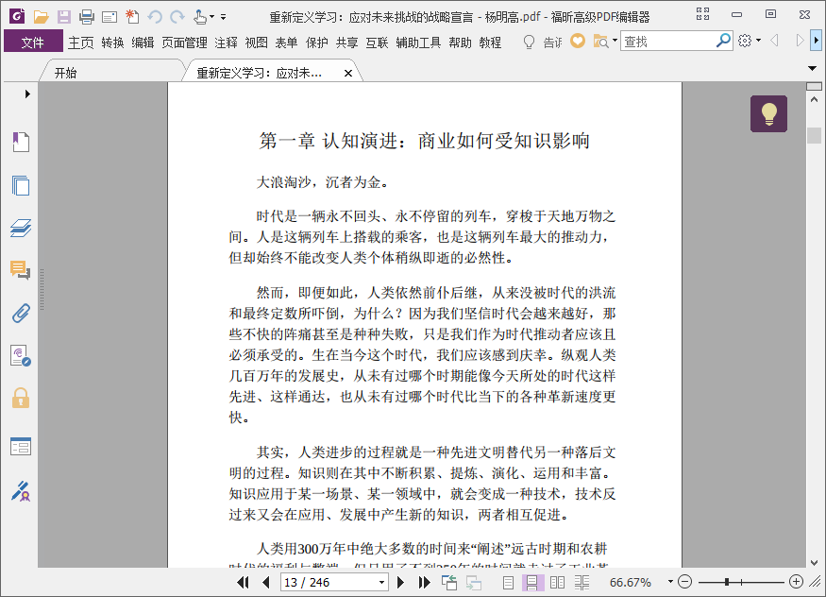The width and height of the screenshot is (826, 597).
Task: Open the advanced search folder icon
Action: [x=600, y=42]
